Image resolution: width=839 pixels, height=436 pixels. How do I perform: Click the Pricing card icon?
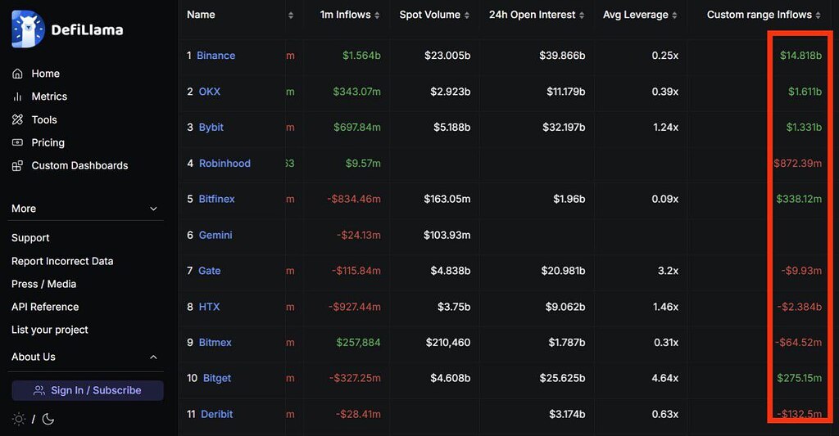point(17,142)
